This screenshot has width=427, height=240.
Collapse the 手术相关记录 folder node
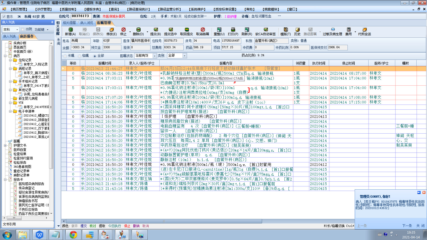pos(10,82)
